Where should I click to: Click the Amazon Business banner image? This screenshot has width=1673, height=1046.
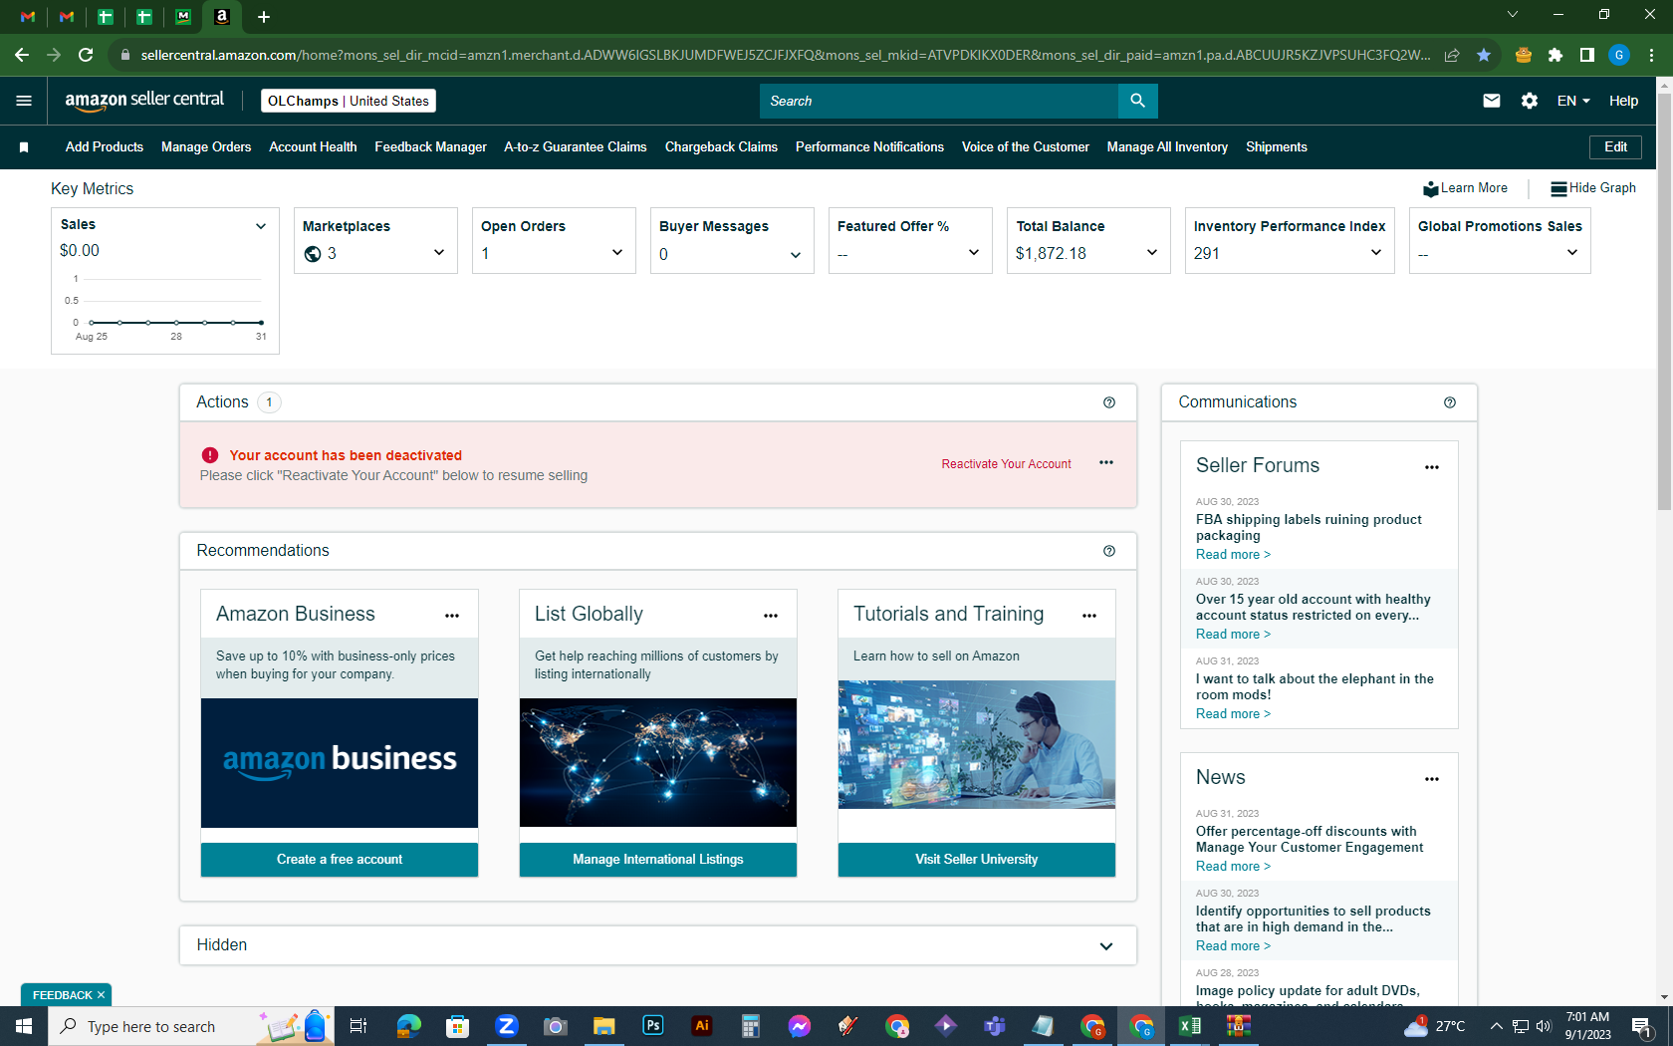pos(340,763)
